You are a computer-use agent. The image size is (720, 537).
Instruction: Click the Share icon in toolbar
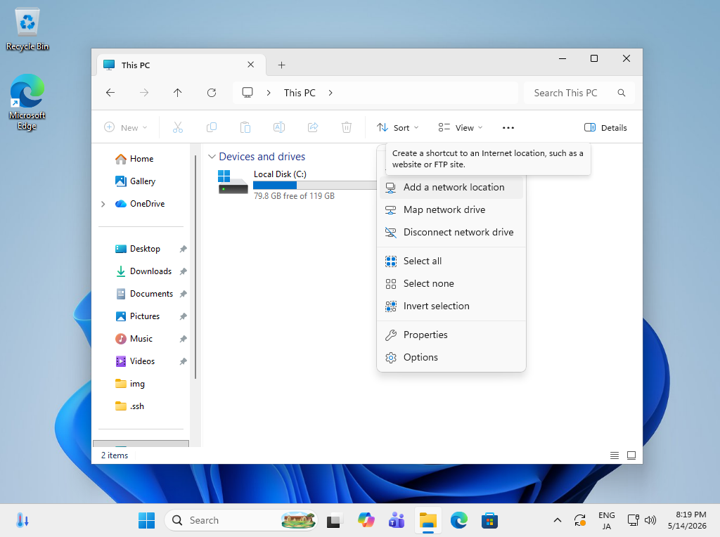pyautogui.click(x=313, y=128)
